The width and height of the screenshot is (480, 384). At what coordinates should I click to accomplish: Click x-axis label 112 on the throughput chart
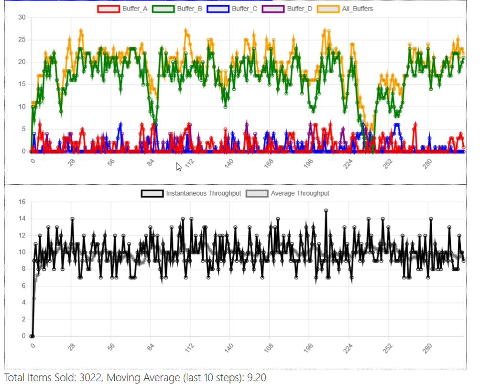click(x=189, y=348)
